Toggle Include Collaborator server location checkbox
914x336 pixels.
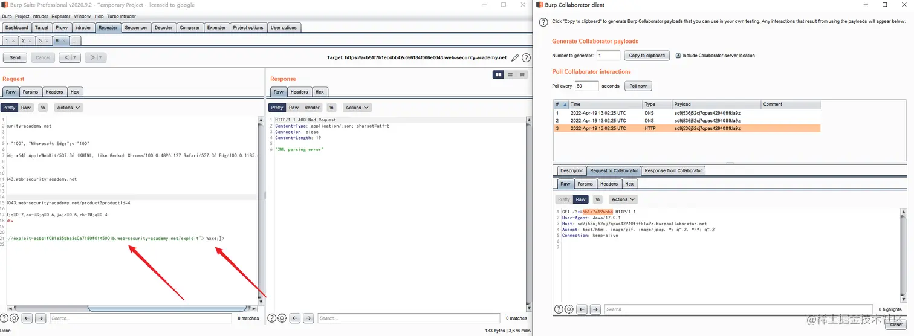pyautogui.click(x=678, y=56)
